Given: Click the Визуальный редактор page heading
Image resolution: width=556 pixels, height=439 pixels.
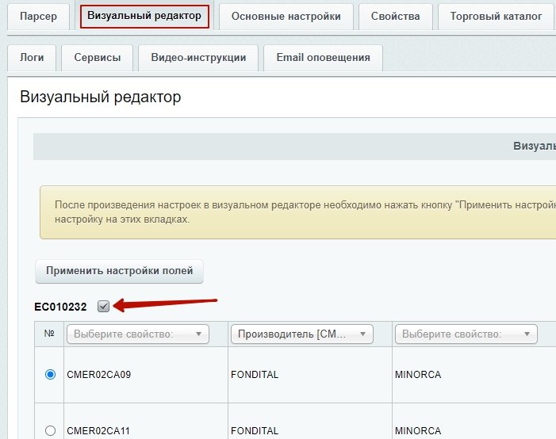Looking at the screenshot, I should click(x=101, y=97).
